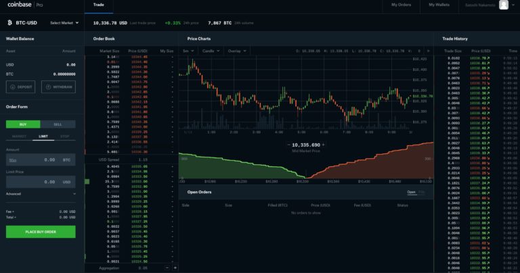Viewport: 520px width, 273px height.
Task: Click the 1.7487 ask size row
Action: point(131,77)
